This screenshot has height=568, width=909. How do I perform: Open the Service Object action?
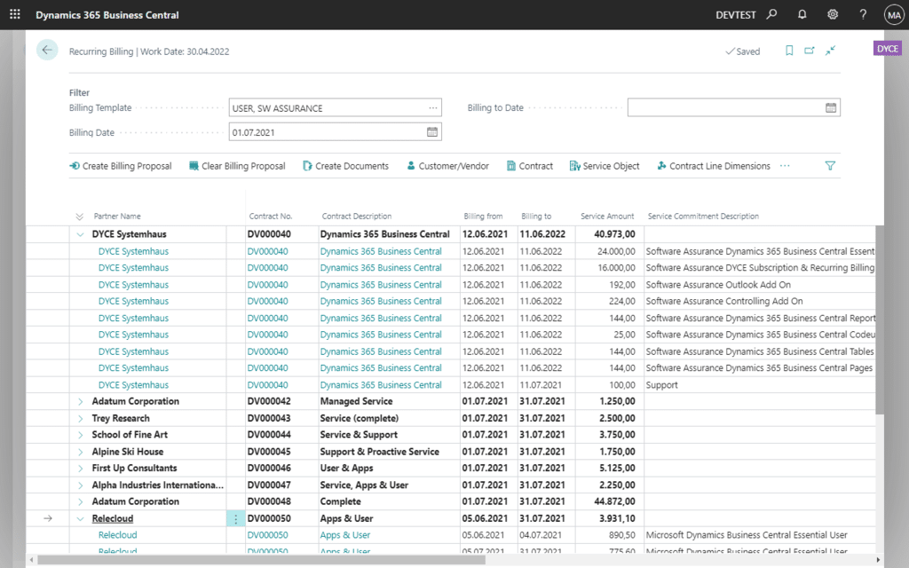(605, 166)
